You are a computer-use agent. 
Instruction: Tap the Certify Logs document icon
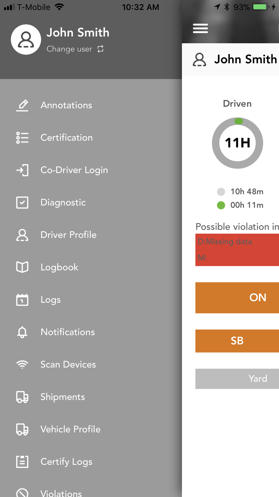coord(22,462)
